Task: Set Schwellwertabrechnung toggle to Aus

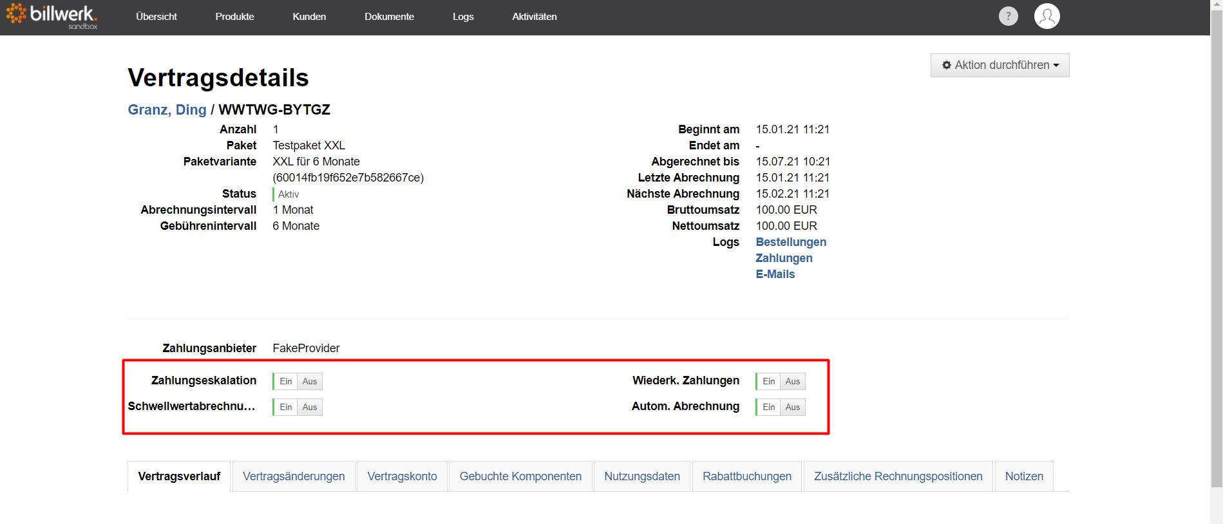Action: (310, 407)
